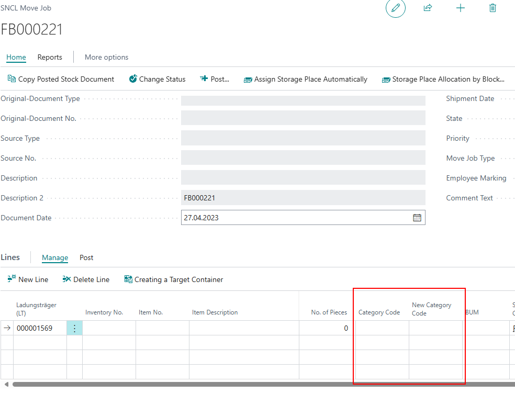Click the trash delete icon

(x=492, y=8)
